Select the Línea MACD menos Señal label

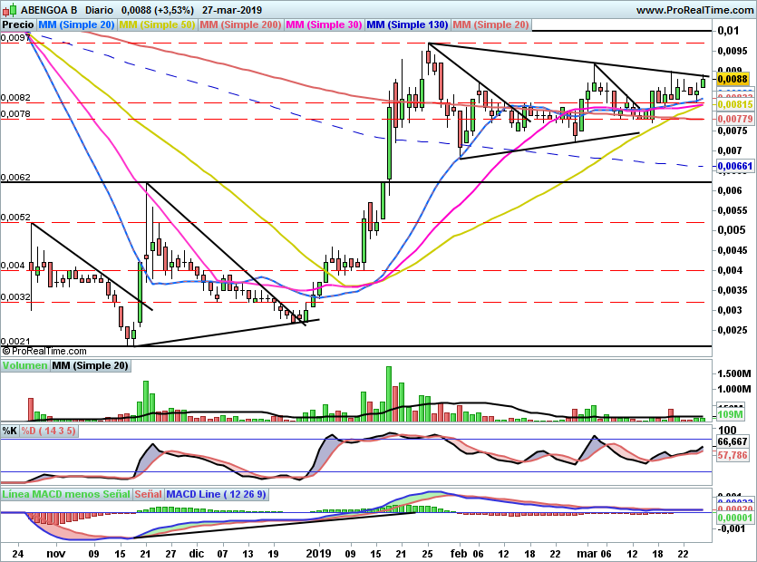point(66,494)
